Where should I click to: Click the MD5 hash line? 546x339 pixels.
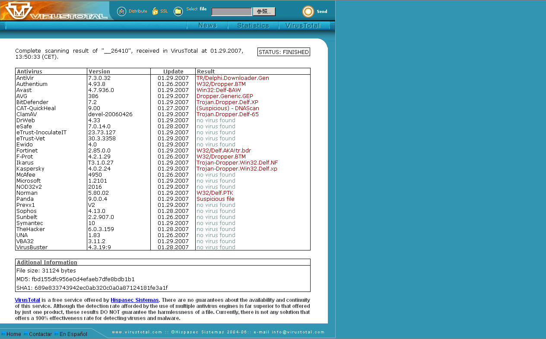76,279
